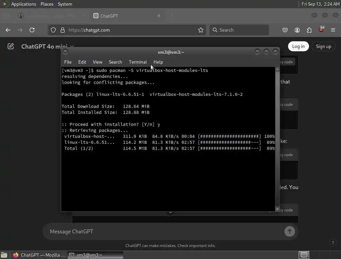Go back with browser back arrow
Image resolution: width=341 pixels, height=259 pixels.
(8, 30)
